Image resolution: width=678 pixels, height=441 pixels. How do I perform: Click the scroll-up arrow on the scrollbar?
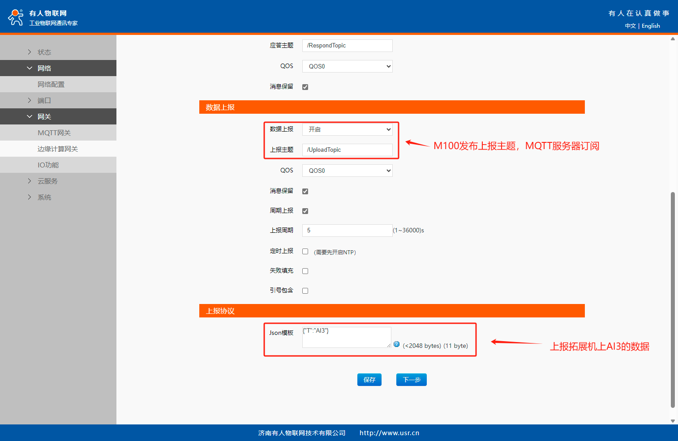pyautogui.click(x=673, y=39)
